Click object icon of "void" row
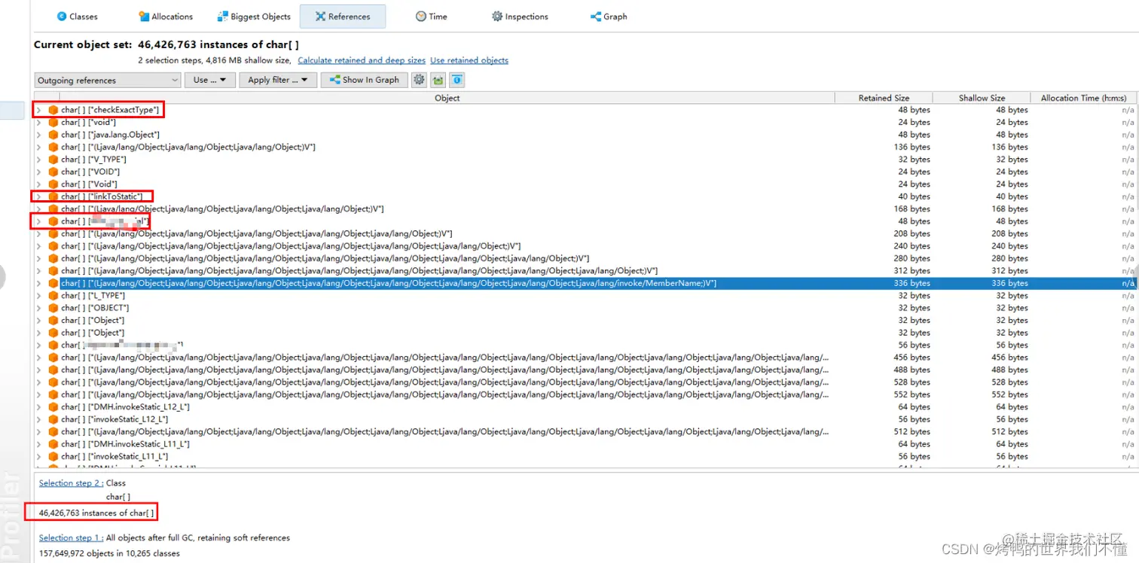 tap(53, 122)
